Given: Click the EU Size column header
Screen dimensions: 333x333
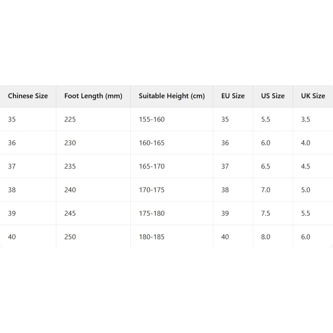Looking at the screenshot, I should 233,96.
